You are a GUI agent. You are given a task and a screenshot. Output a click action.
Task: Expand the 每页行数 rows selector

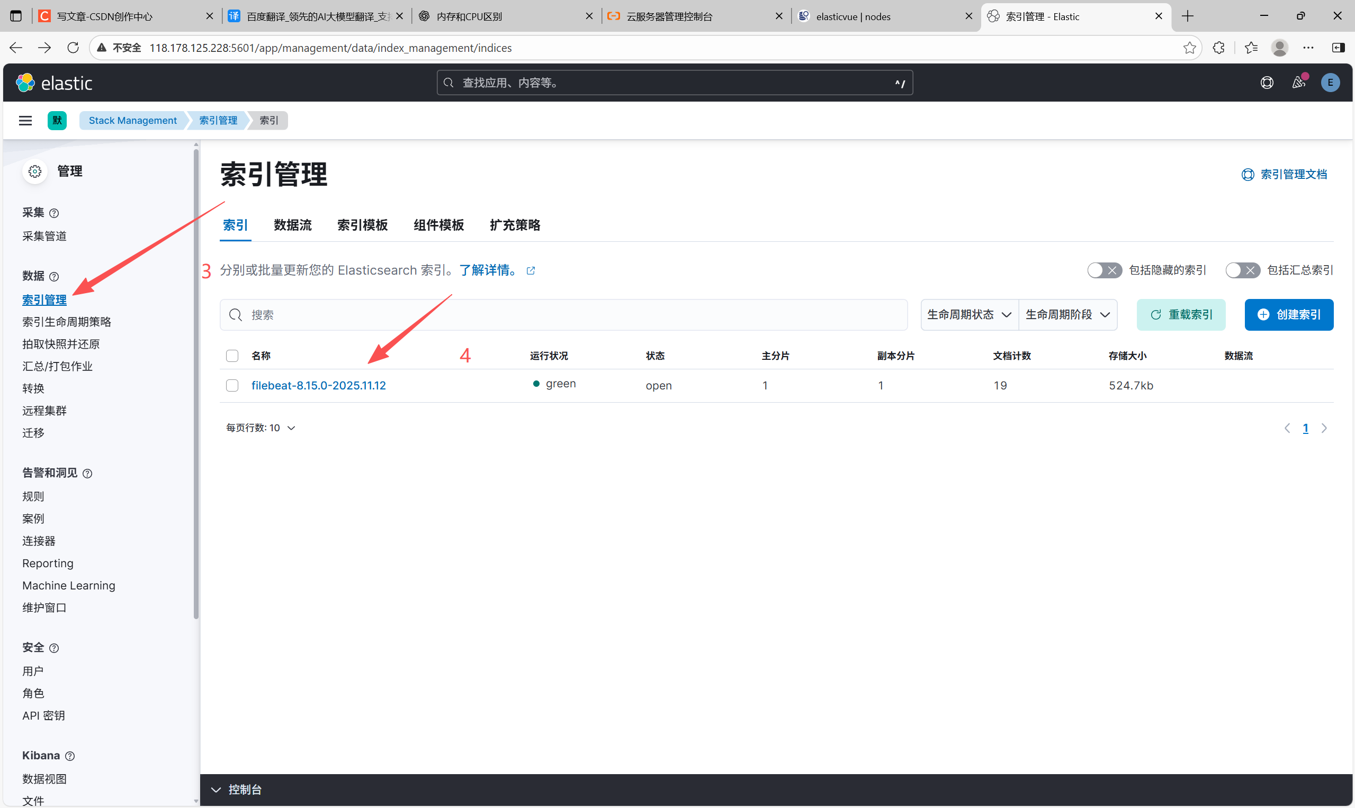pyautogui.click(x=261, y=428)
